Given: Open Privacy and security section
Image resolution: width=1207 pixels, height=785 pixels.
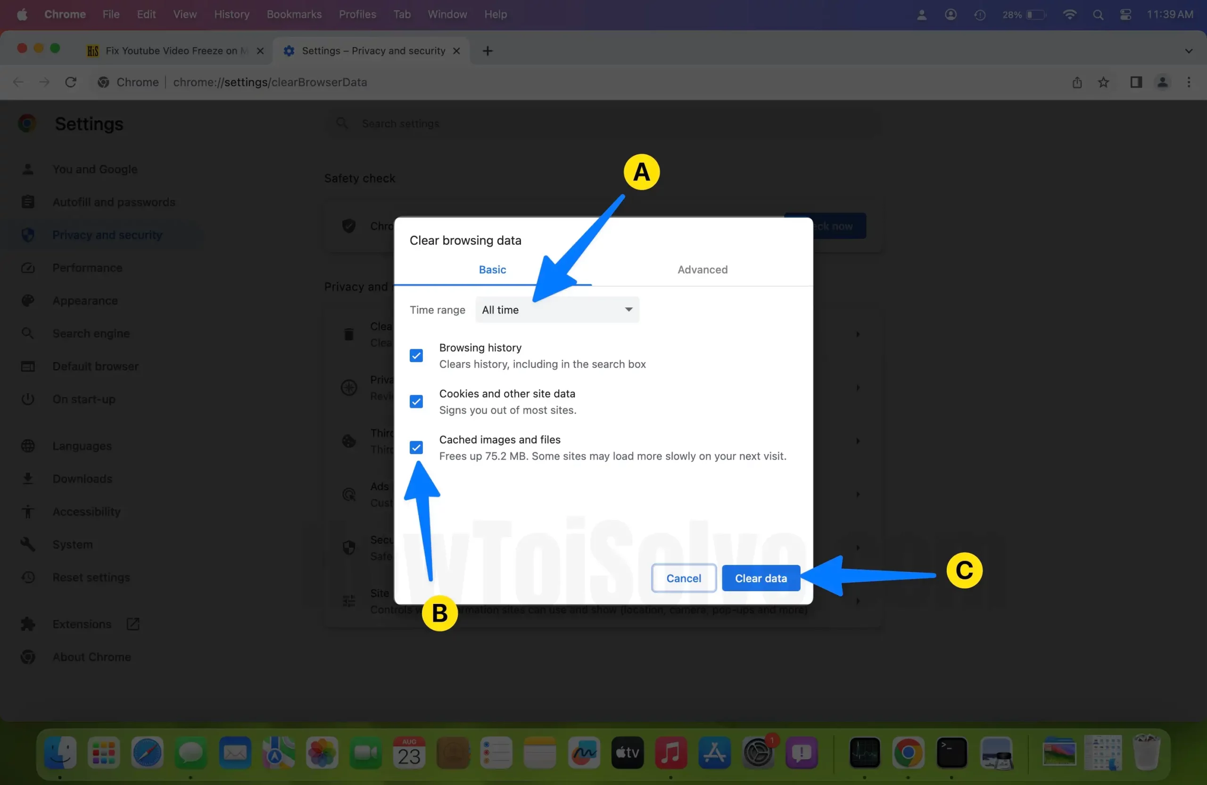Looking at the screenshot, I should 107,235.
